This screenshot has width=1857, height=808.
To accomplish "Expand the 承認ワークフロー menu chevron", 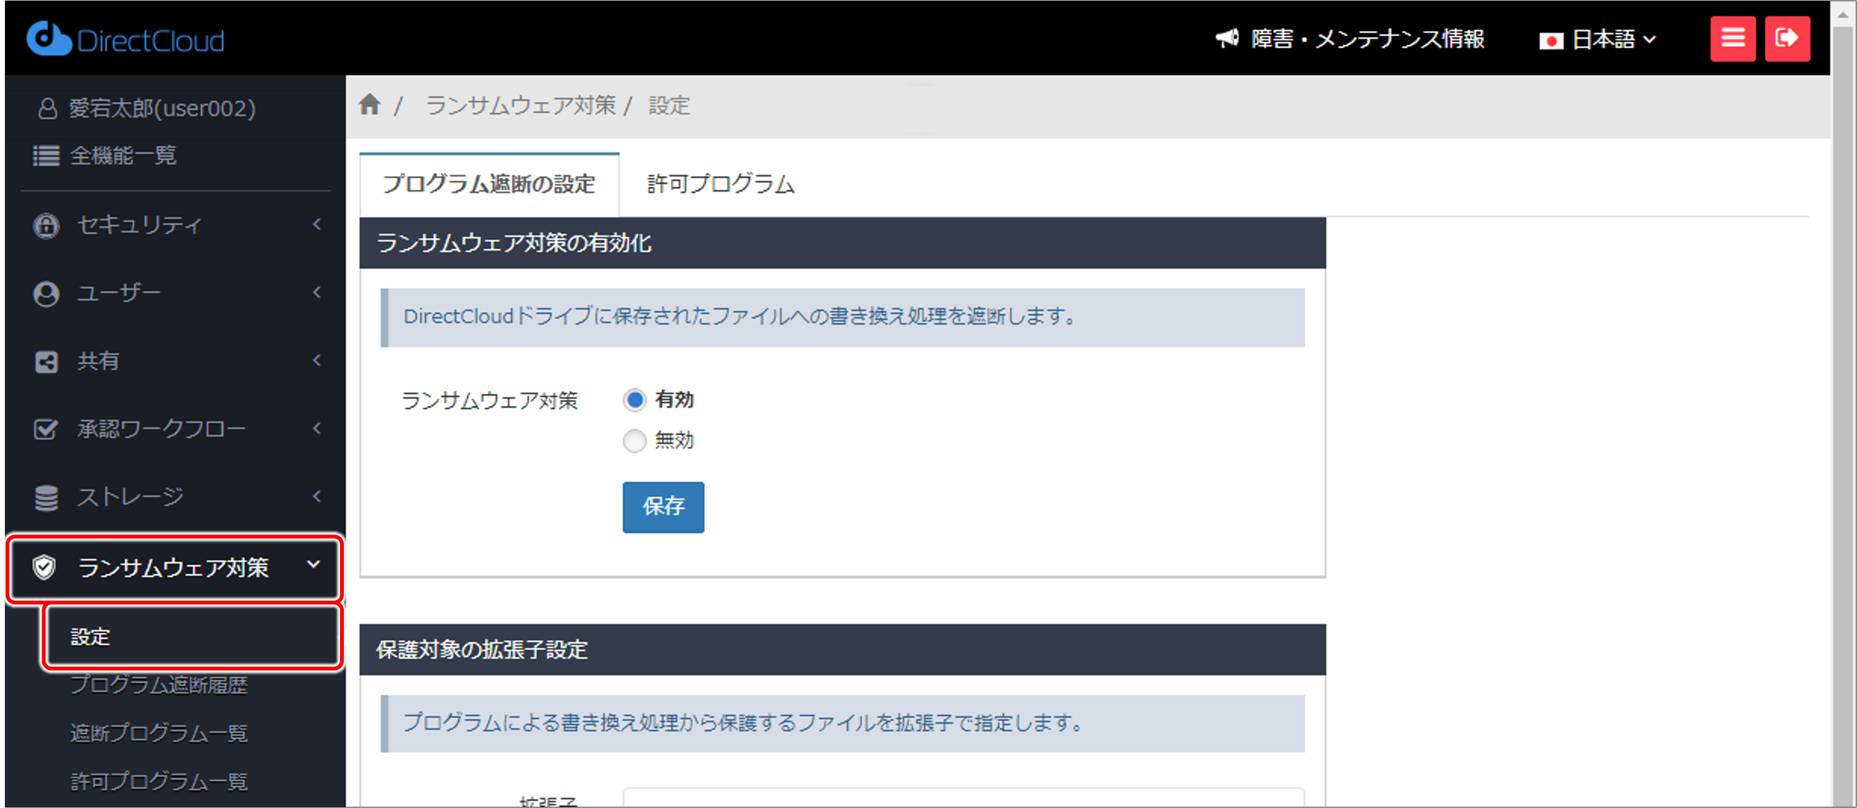I will click(x=317, y=428).
